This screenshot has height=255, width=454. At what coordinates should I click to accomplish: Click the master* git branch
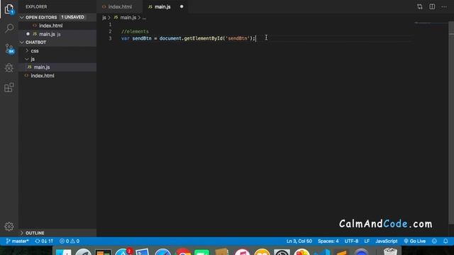[x=17, y=241]
